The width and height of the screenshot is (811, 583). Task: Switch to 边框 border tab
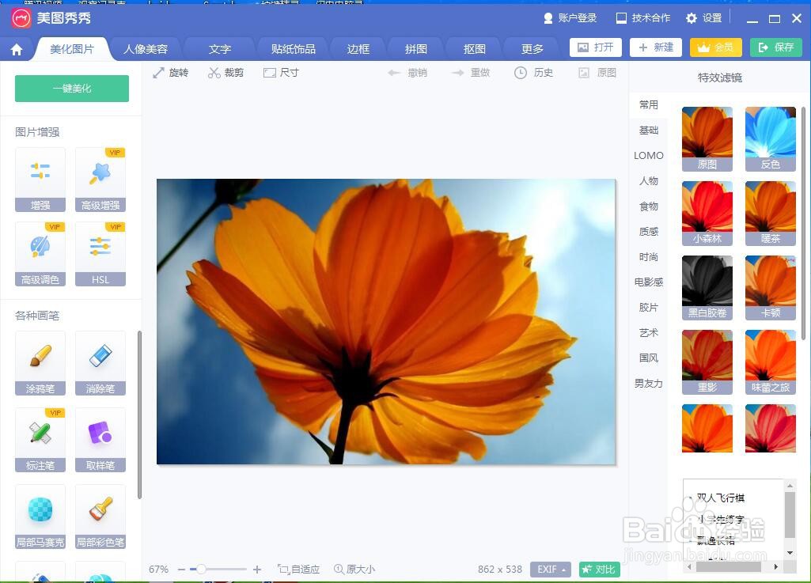(358, 49)
